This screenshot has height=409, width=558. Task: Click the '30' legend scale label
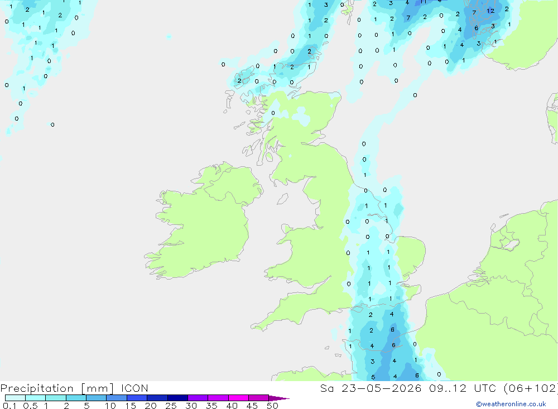coord(191,406)
